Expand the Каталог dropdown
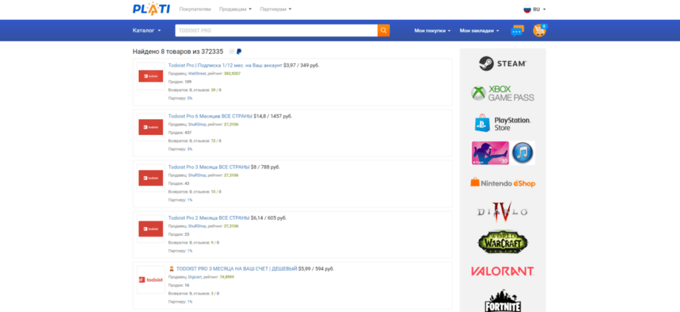The width and height of the screenshot is (680, 312). pos(147,30)
